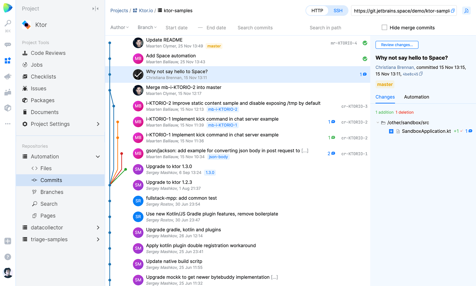Copy the repository clone URL

[x=453, y=11]
